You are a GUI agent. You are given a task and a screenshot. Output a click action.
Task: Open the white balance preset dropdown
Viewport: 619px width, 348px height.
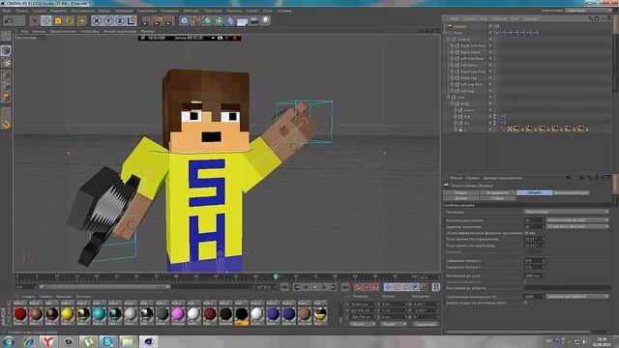coord(577,297)
